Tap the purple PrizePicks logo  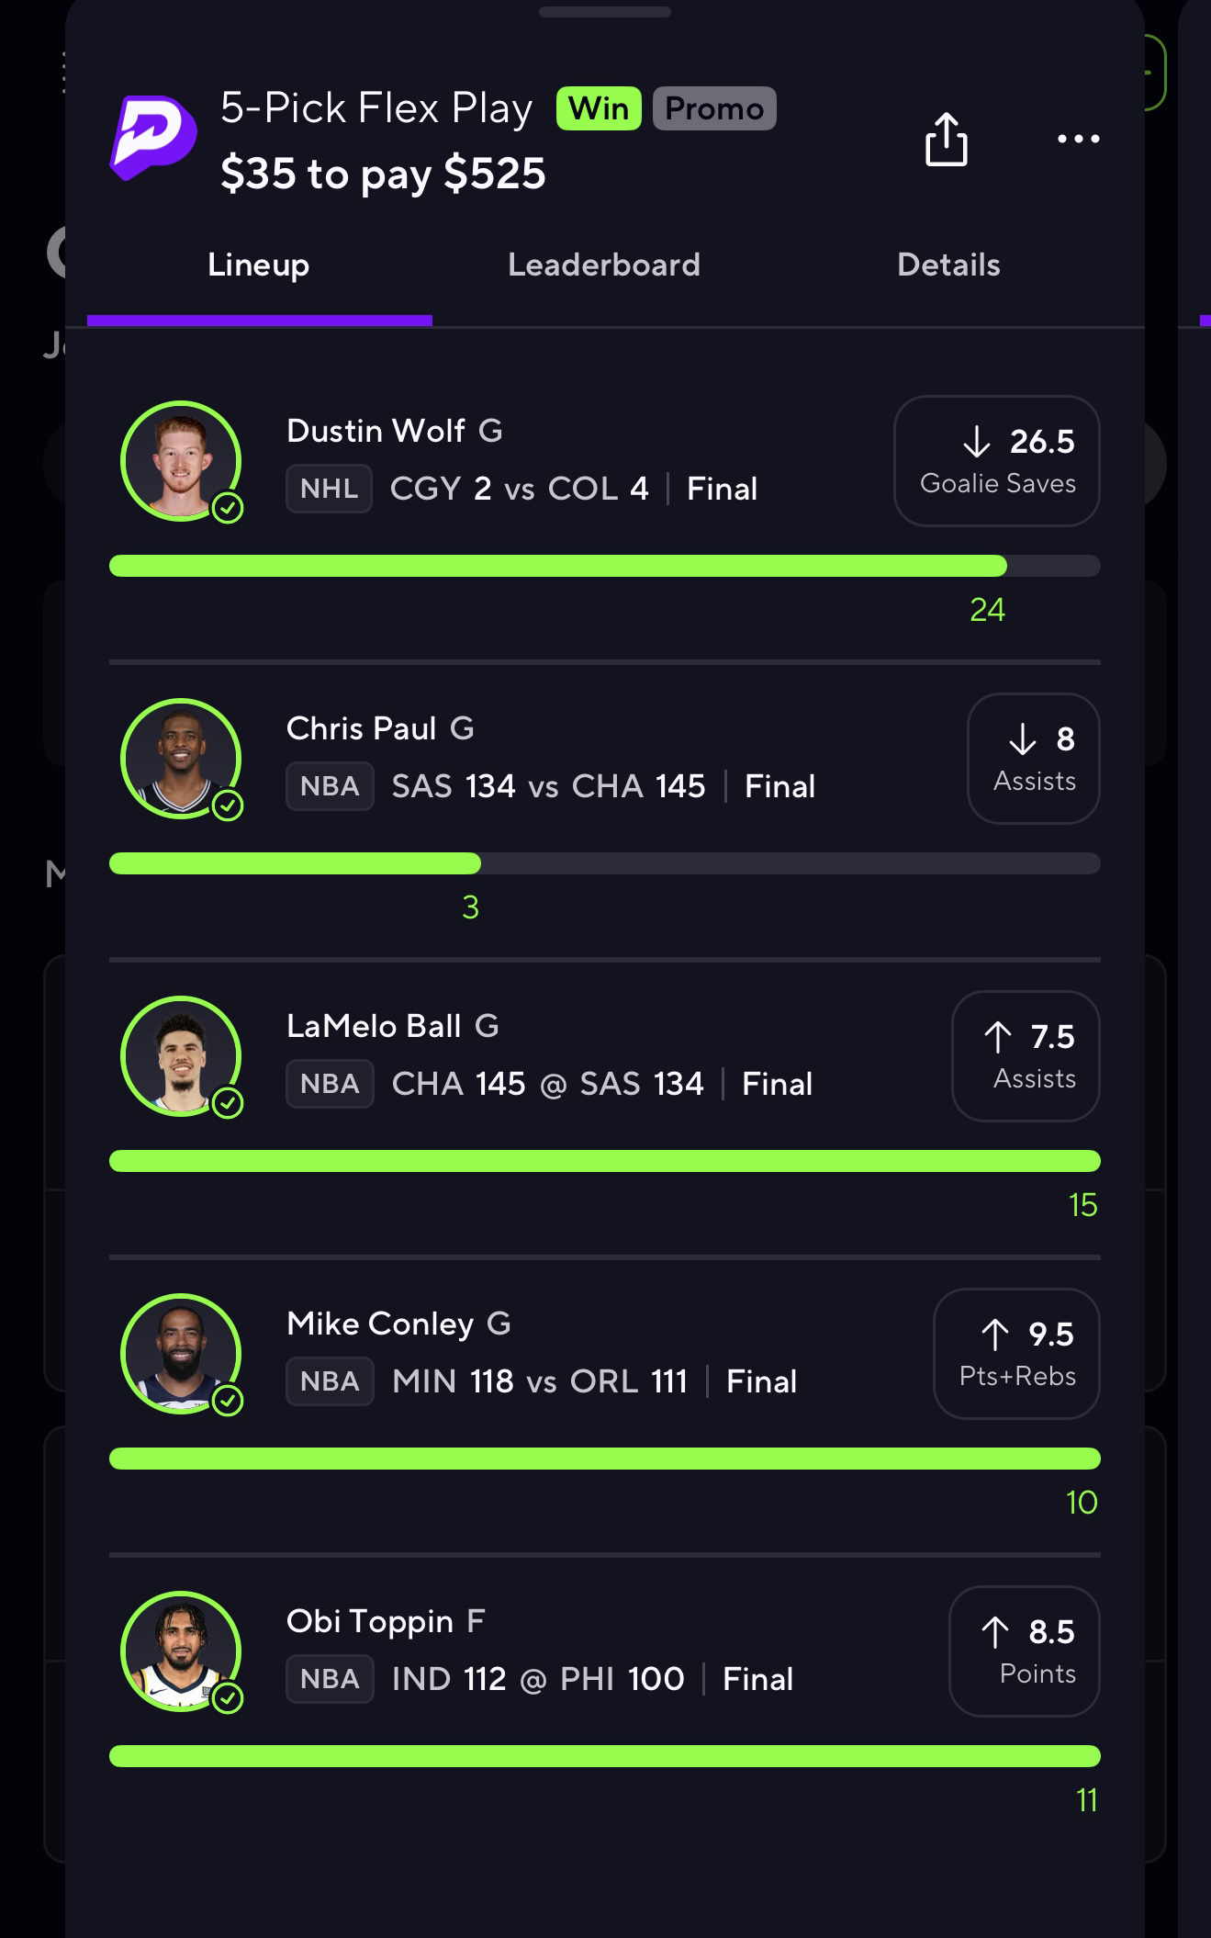tap(152, 138)
